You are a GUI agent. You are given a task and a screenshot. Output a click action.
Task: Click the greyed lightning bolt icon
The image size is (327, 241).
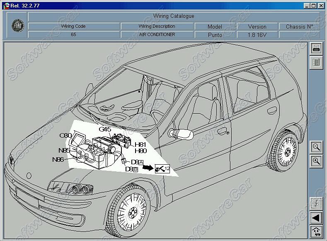pos(316,204)
